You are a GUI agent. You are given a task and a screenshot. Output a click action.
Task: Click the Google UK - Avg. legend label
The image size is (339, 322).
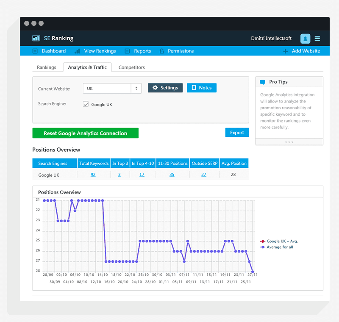point(282,241)
